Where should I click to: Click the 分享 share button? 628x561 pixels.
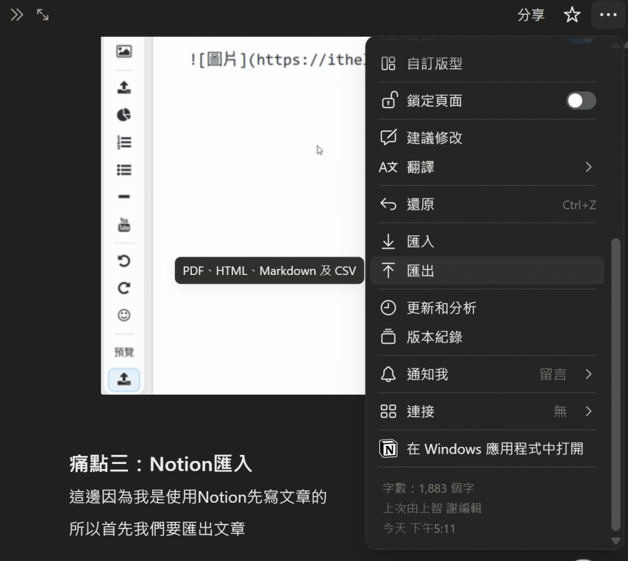(x=530, y=15)
